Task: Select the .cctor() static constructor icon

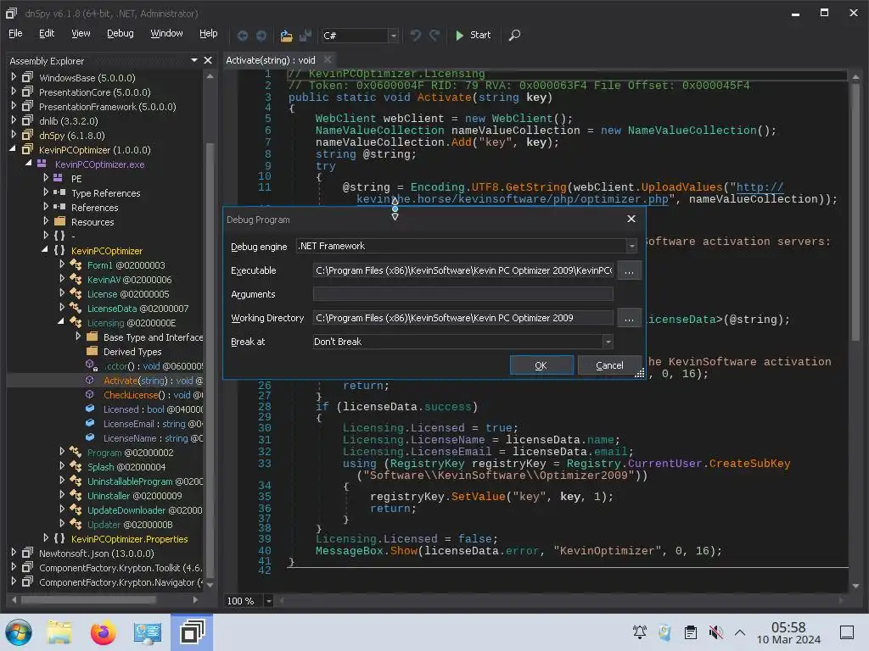Action: pyautogui.click(x=92, y=365)
